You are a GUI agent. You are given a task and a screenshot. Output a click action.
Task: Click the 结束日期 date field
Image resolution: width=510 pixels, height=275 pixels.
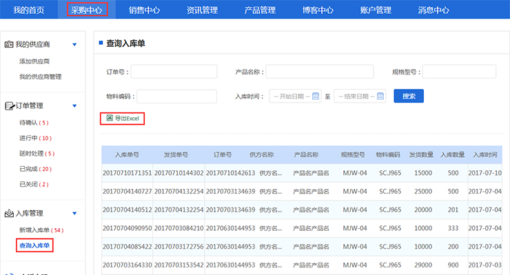tap(360, 96)
